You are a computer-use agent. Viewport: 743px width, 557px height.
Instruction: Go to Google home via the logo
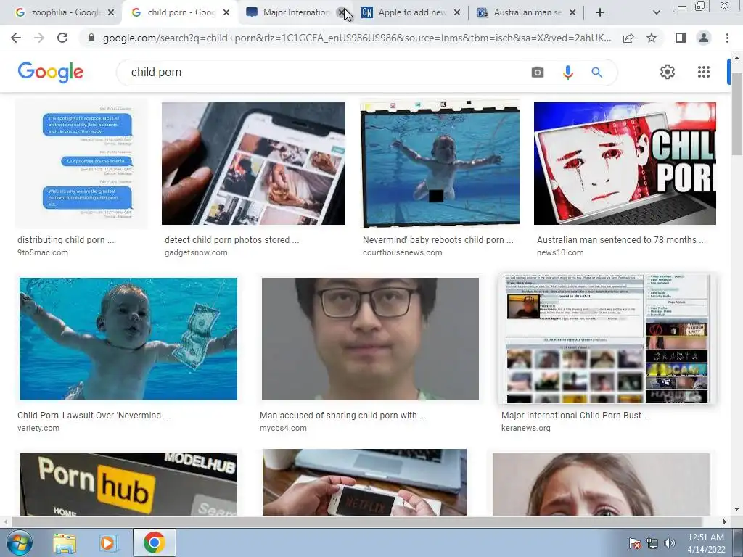click(51, 72)
